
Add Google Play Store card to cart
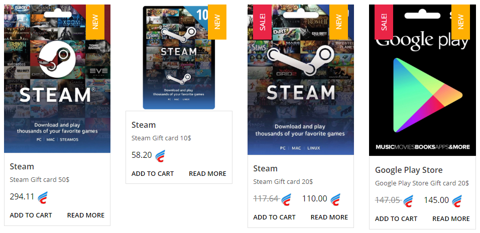(396, 219)
